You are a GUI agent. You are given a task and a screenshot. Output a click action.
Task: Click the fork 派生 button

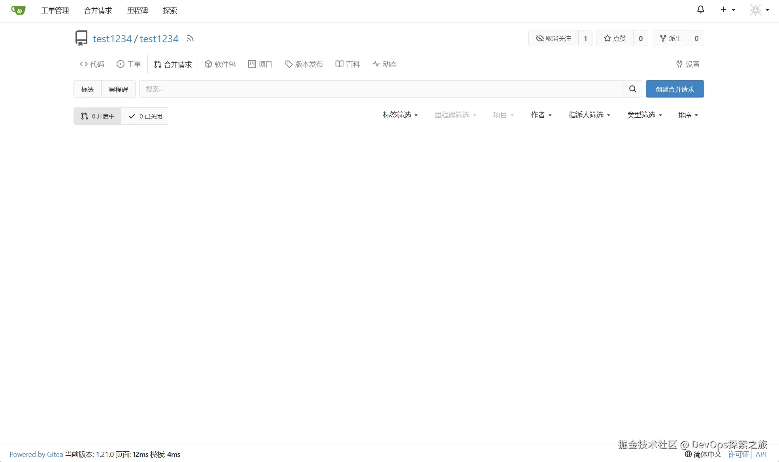tap(671, 38)
